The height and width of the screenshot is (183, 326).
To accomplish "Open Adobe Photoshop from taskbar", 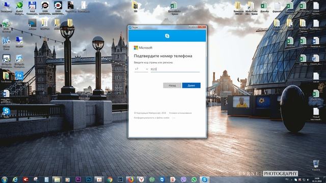I will pyautogui.click(x=89, y=179).
